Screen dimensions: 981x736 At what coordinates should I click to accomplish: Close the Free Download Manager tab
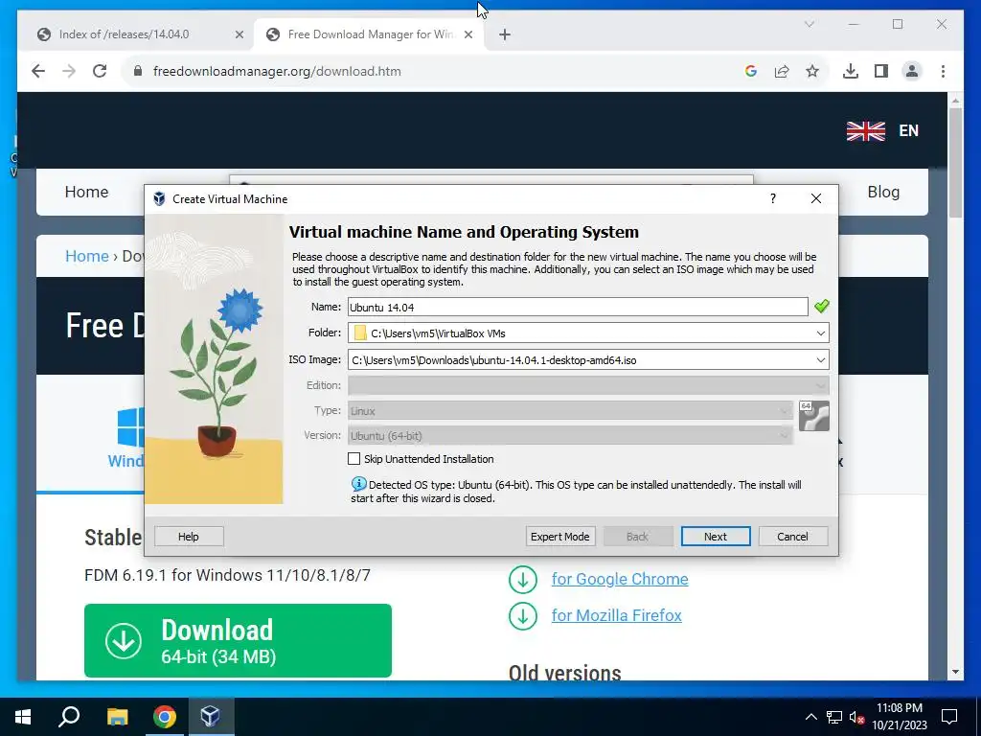[468, 34]
